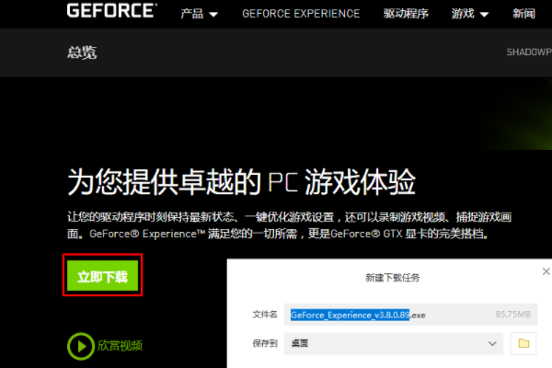Expand the 保存到 location dropdown
Viewport: 552px width, 368px height.
pyautogui.click(x=393, y=343)
